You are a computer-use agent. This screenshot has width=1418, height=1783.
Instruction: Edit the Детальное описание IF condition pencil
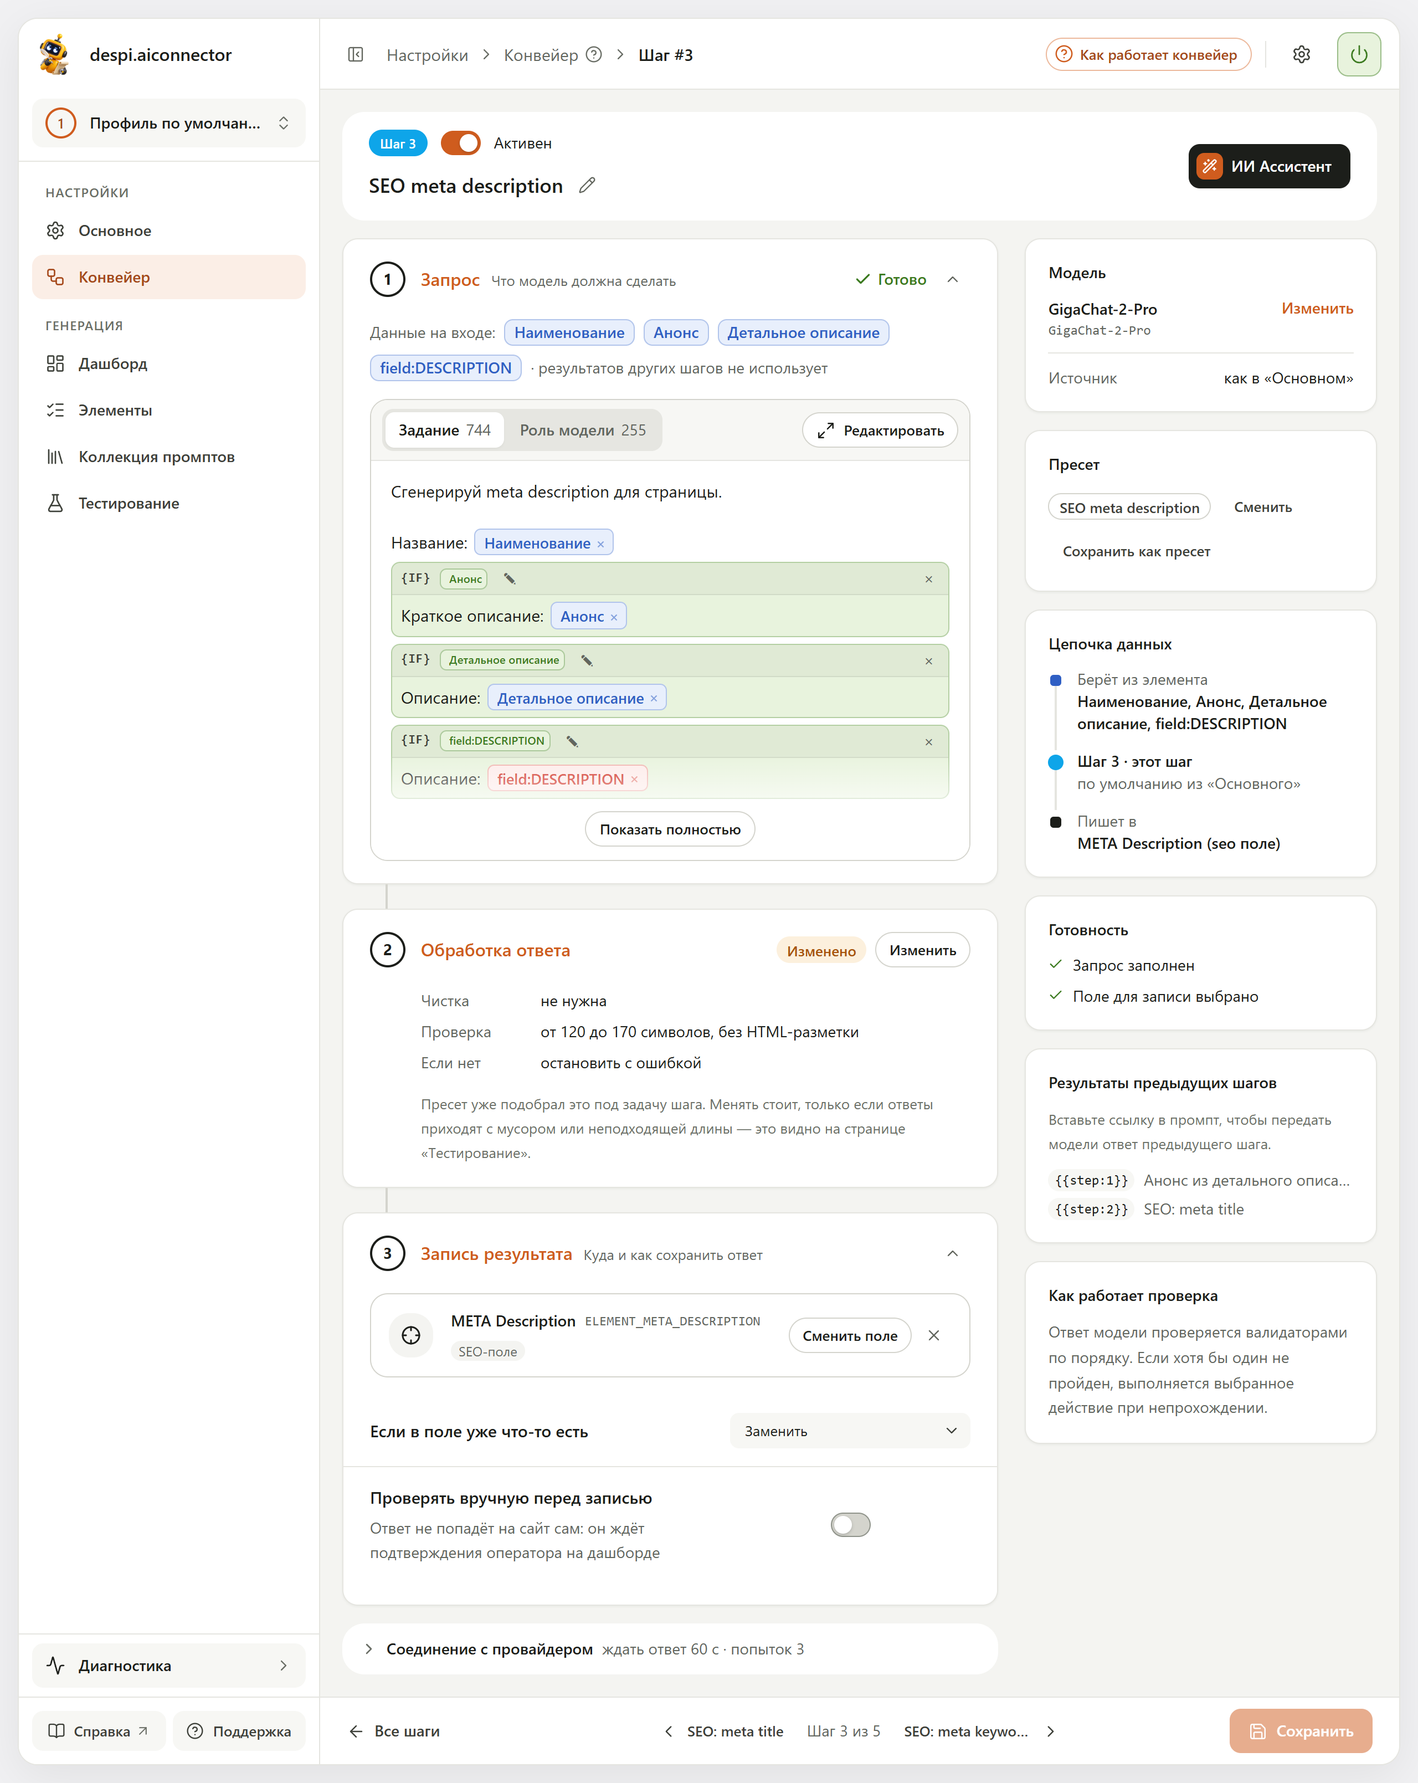(587, 660)
